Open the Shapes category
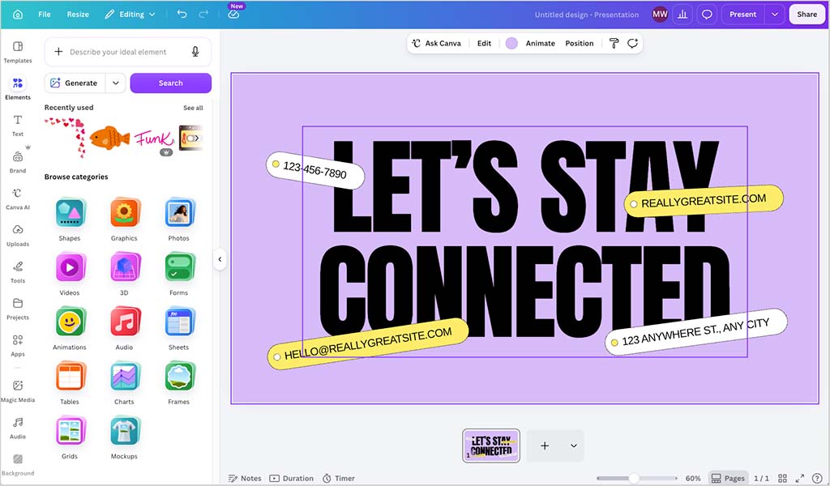830x486 pixels. pos(70,220)
